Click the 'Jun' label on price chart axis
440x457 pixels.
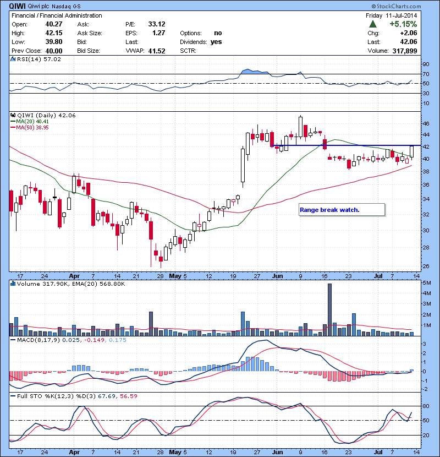coord(278,276)
